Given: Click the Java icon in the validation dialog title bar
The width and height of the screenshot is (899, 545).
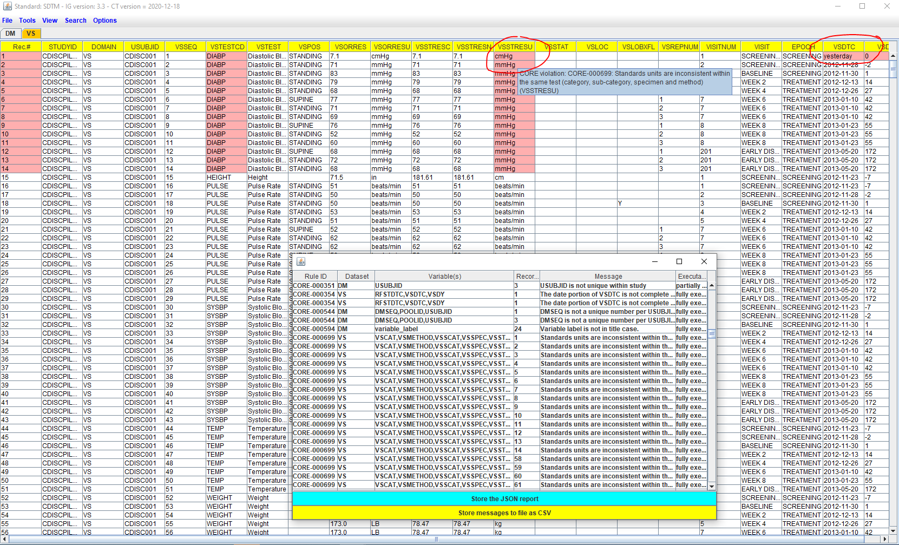Looking at the screenshot, I should [301, 261].
